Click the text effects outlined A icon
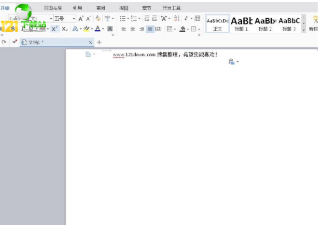The width and height of the screenshot is (322, 232). pos(75,29)
